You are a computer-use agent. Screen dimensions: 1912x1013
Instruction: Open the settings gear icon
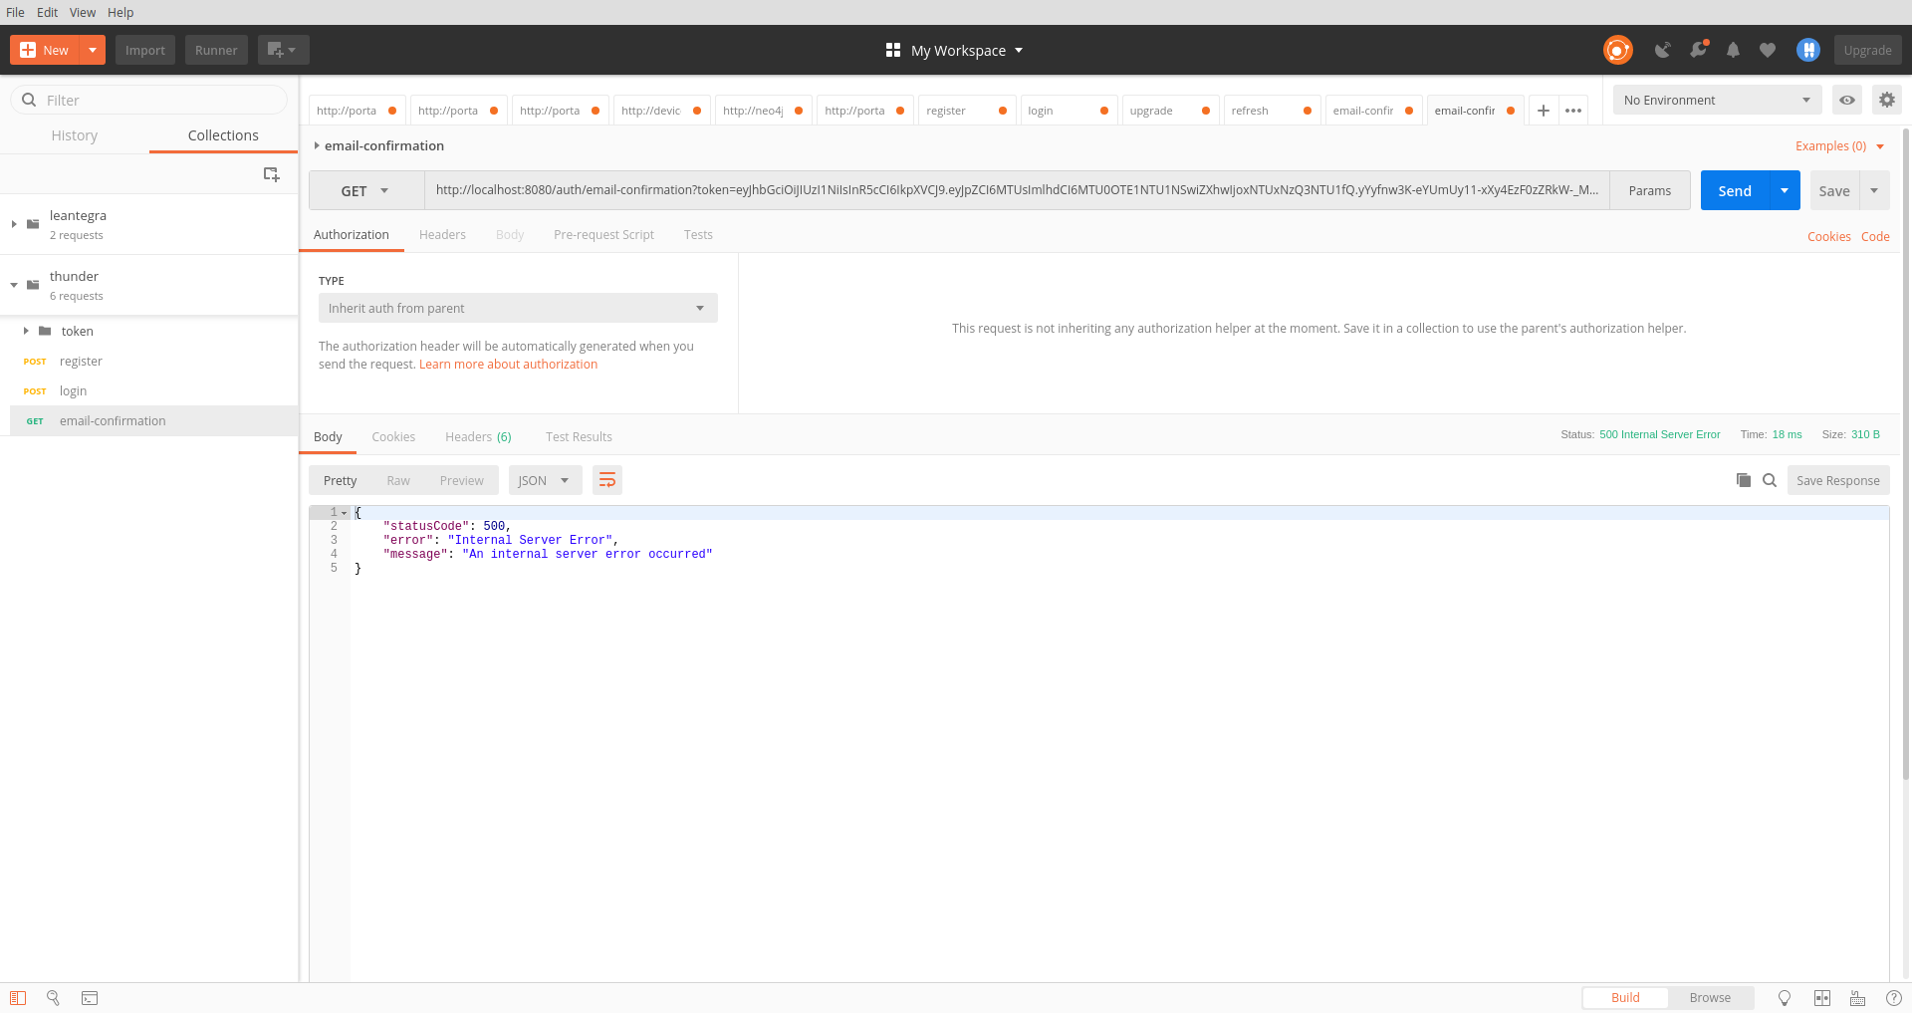pos(1886,100)
